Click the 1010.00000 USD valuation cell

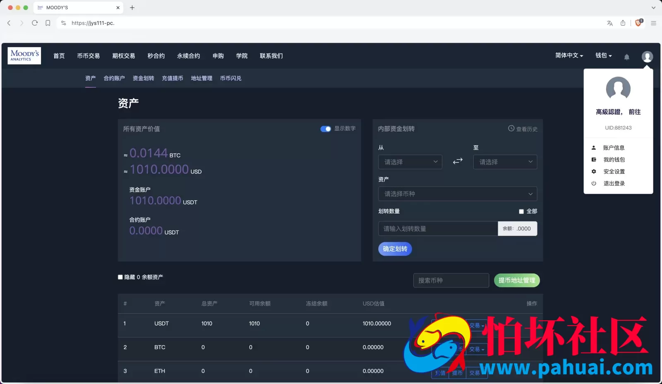click(377, 324)
